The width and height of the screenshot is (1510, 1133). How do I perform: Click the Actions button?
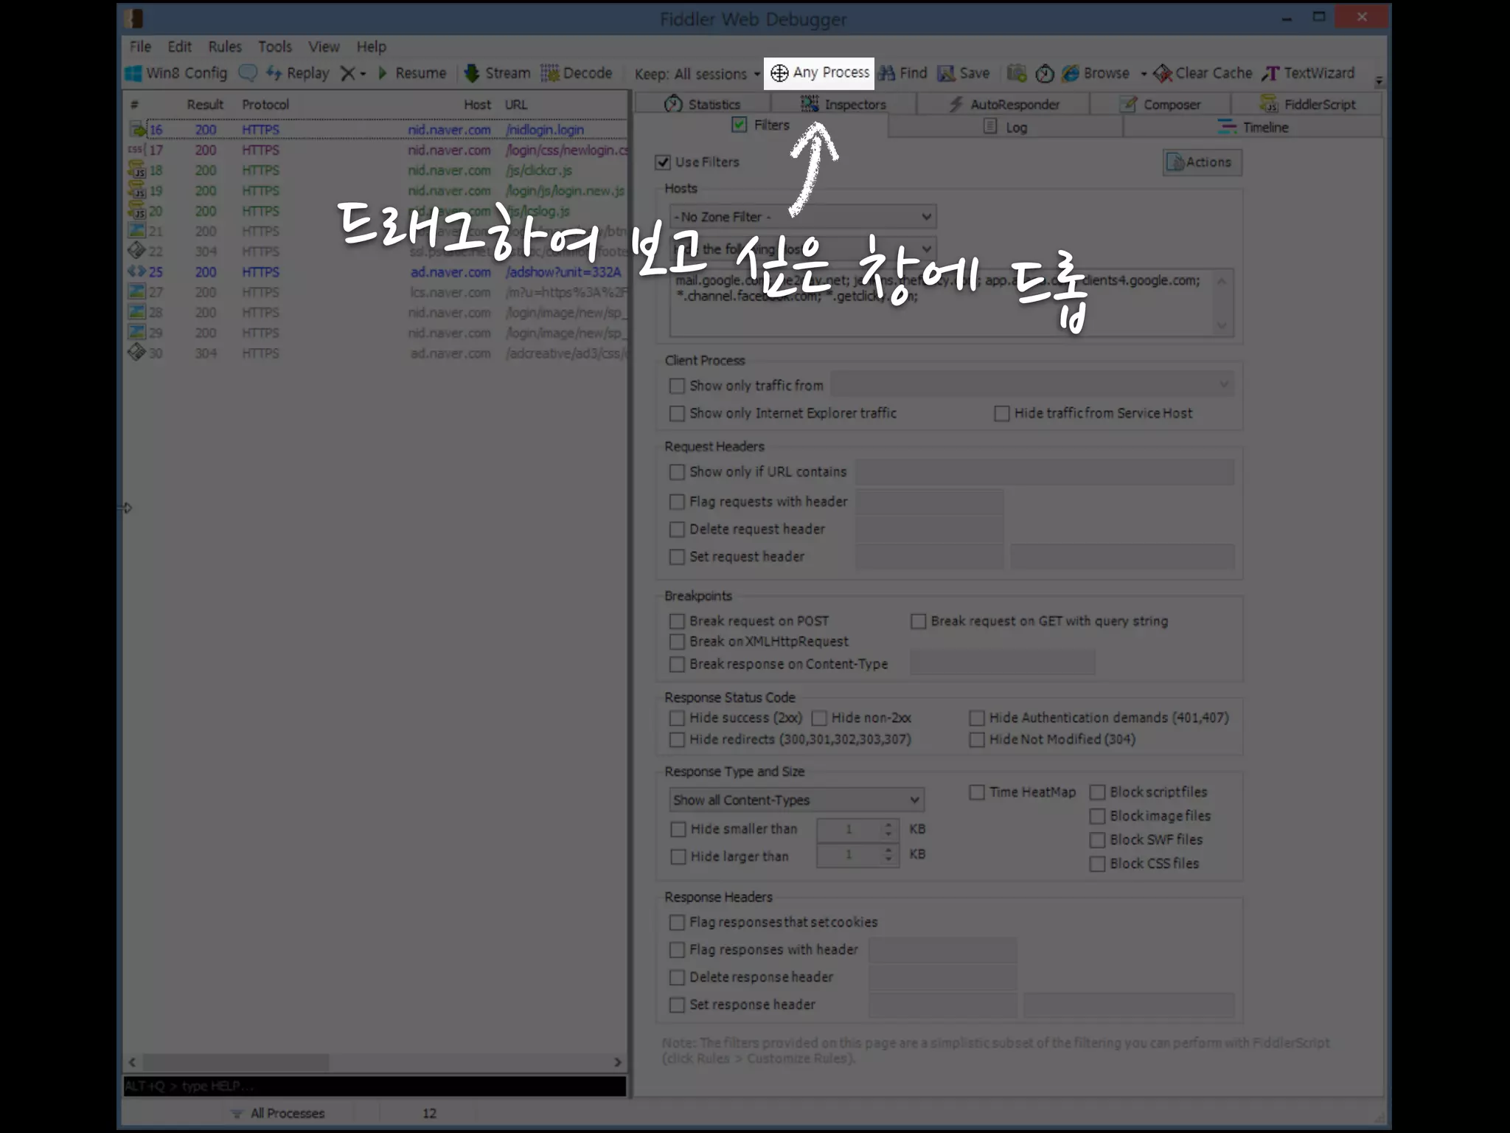(x=1202, y=162)
